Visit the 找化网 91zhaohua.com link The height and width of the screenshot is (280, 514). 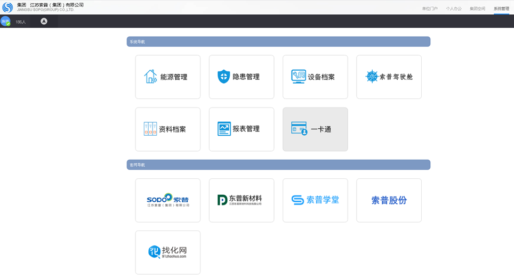(x=167, y=252)
